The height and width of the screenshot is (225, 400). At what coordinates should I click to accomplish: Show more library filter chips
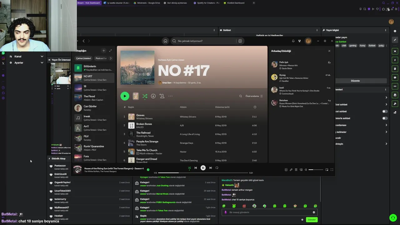pos(111,58)
